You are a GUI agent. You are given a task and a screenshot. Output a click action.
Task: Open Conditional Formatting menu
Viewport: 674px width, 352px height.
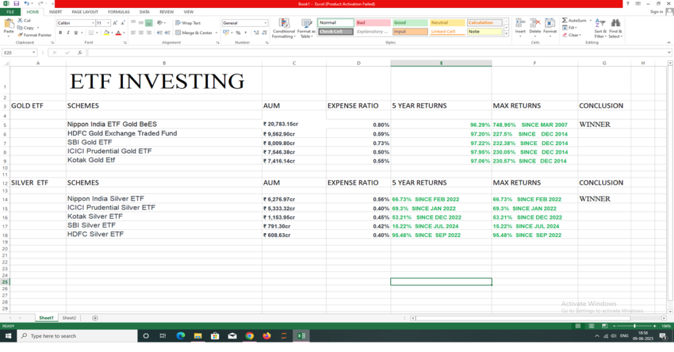point(284,29)
